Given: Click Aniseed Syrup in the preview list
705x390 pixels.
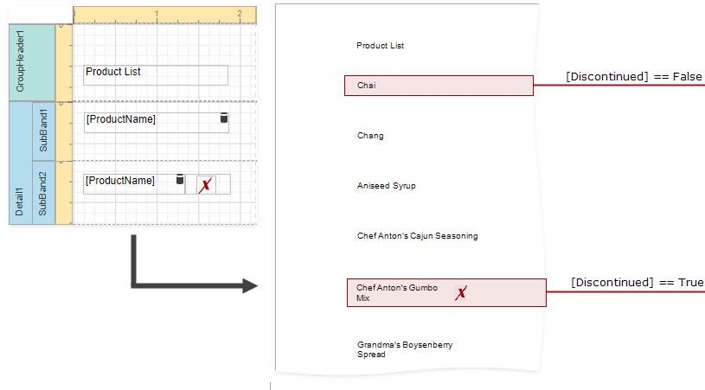Looking at the screenshot, I should point(386,186).
